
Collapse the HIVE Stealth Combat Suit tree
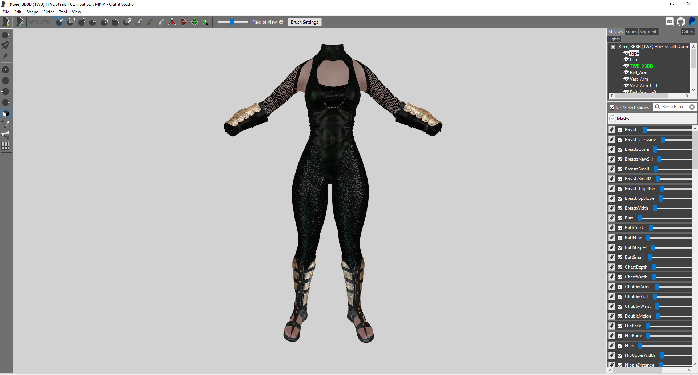[614, 47]
